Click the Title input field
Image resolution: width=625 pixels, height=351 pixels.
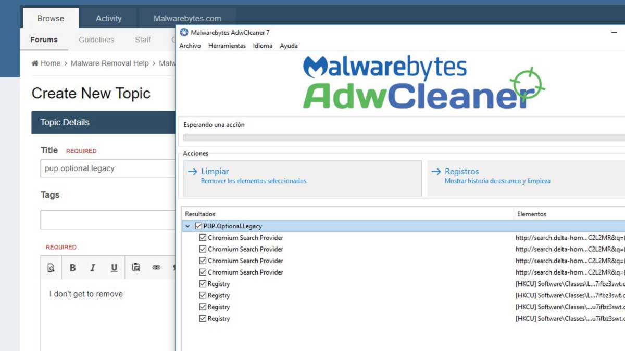point(108,168)
